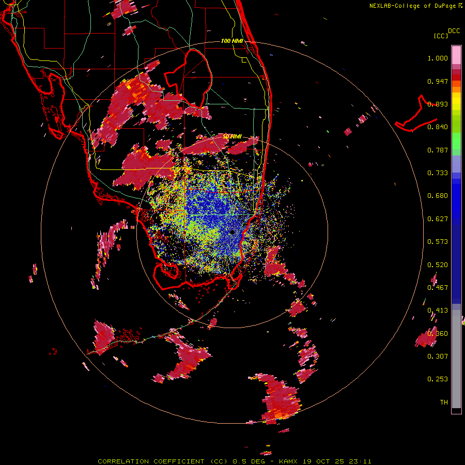The height and width of the screenshot is (465, 465).
Task: Click the 0.360 scale value
Action: point(438,334)
